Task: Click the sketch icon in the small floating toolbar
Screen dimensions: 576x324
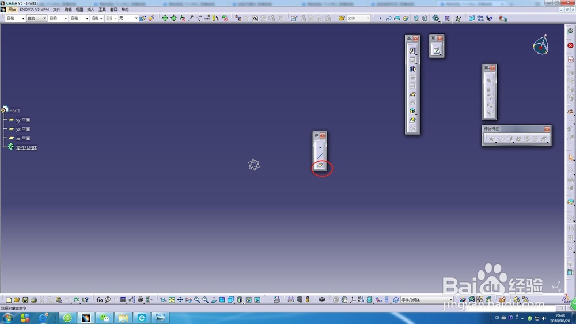Action: 437,51
